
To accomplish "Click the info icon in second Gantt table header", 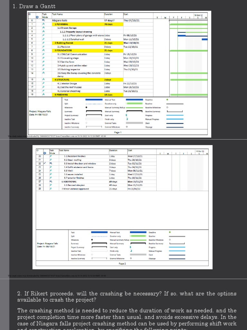I will (45, 153).
